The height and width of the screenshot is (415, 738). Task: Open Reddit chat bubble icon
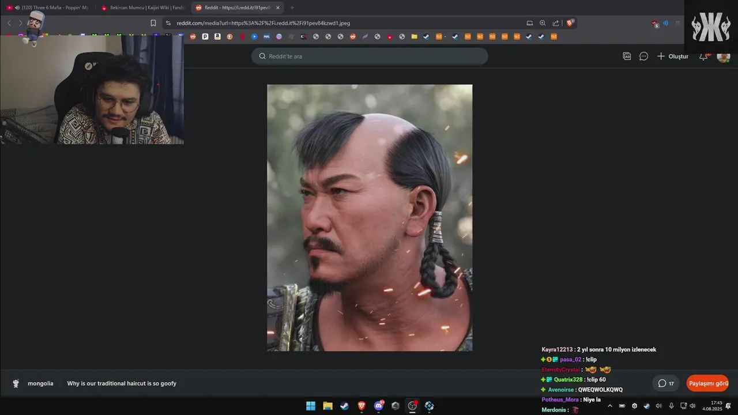[x=644, y=56]
